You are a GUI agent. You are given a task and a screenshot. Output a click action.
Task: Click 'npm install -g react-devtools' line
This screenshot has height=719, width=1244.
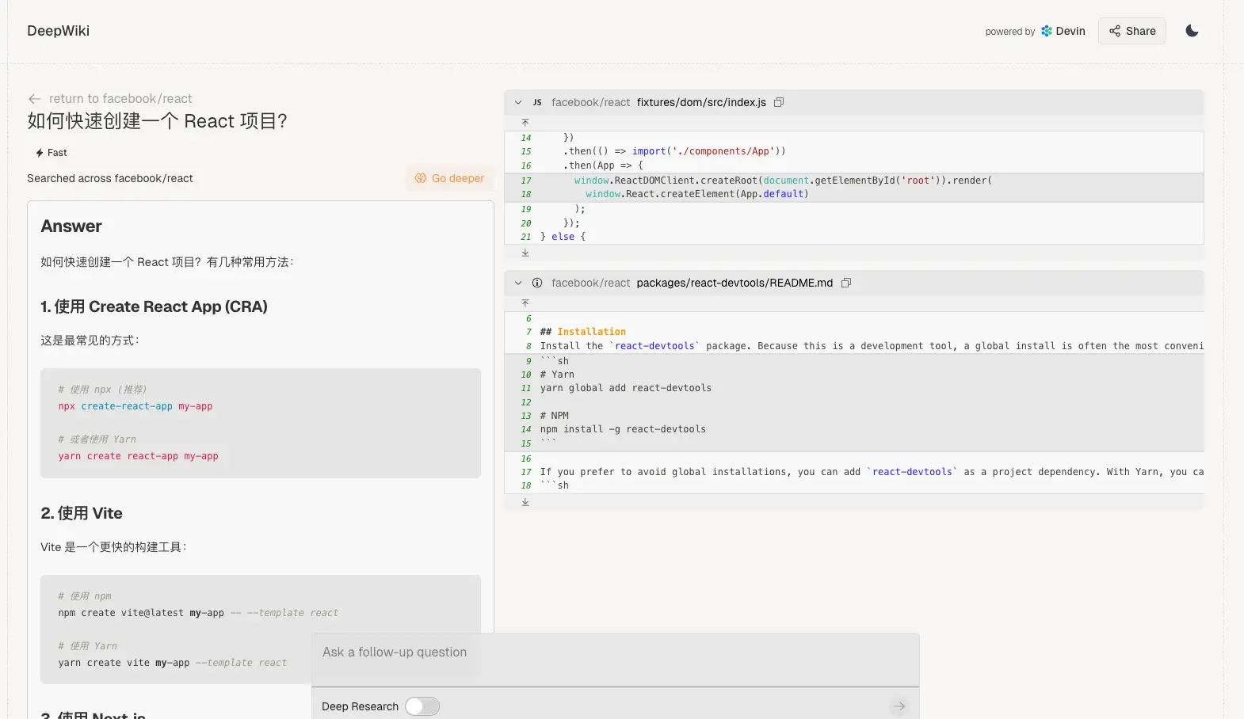(623, 429)
